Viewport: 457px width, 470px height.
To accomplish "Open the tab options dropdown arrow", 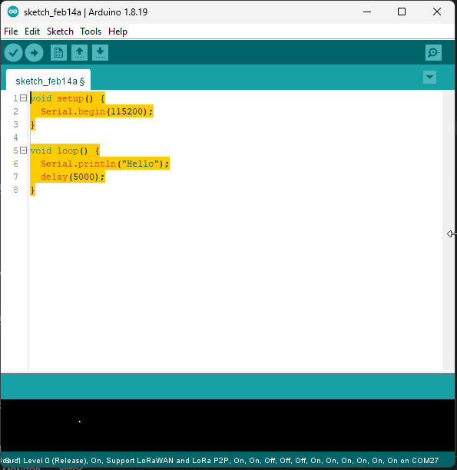I will tap(429, 78).
